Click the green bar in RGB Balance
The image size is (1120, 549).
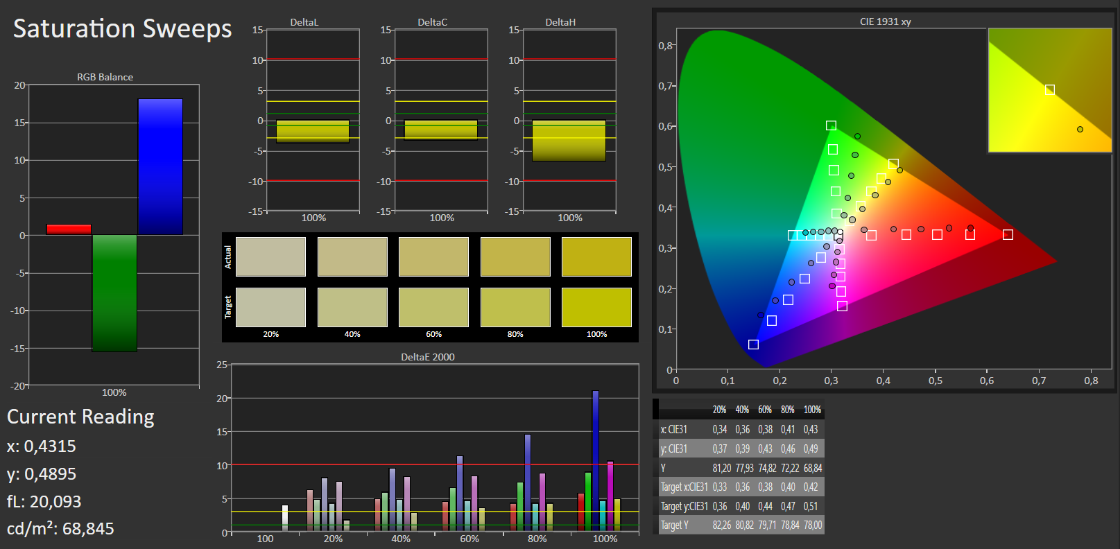[x=114, y=293]
